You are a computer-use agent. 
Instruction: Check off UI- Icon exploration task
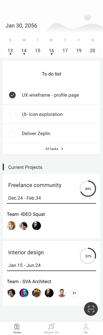[x=12, y=114]
